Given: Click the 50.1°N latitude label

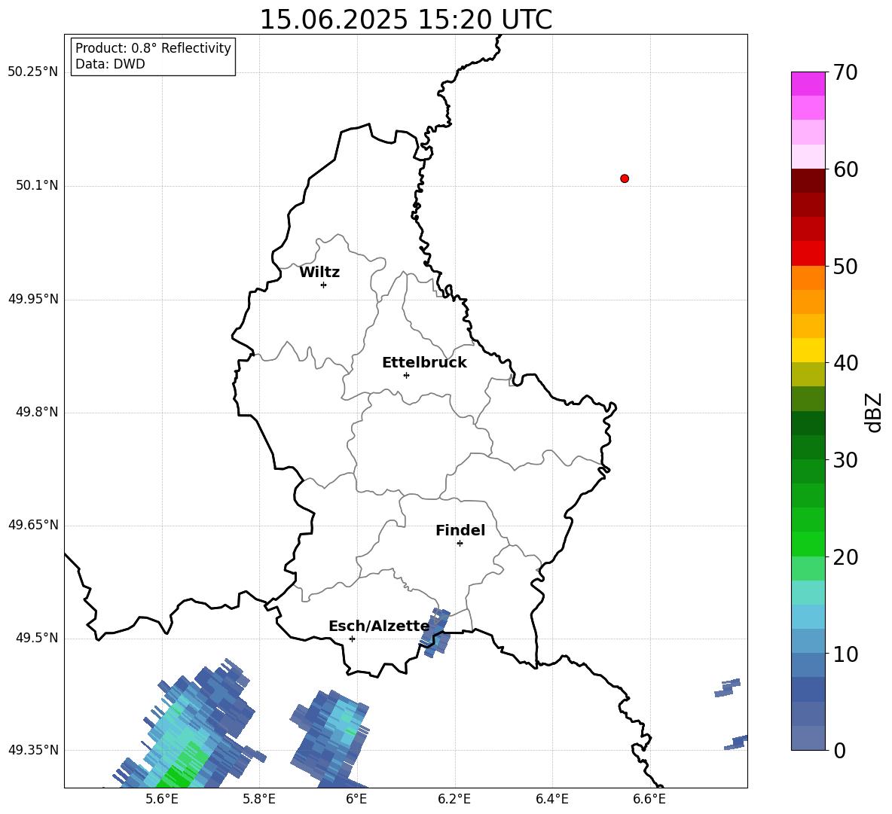Looking at the screenshot, I should 37,185.
